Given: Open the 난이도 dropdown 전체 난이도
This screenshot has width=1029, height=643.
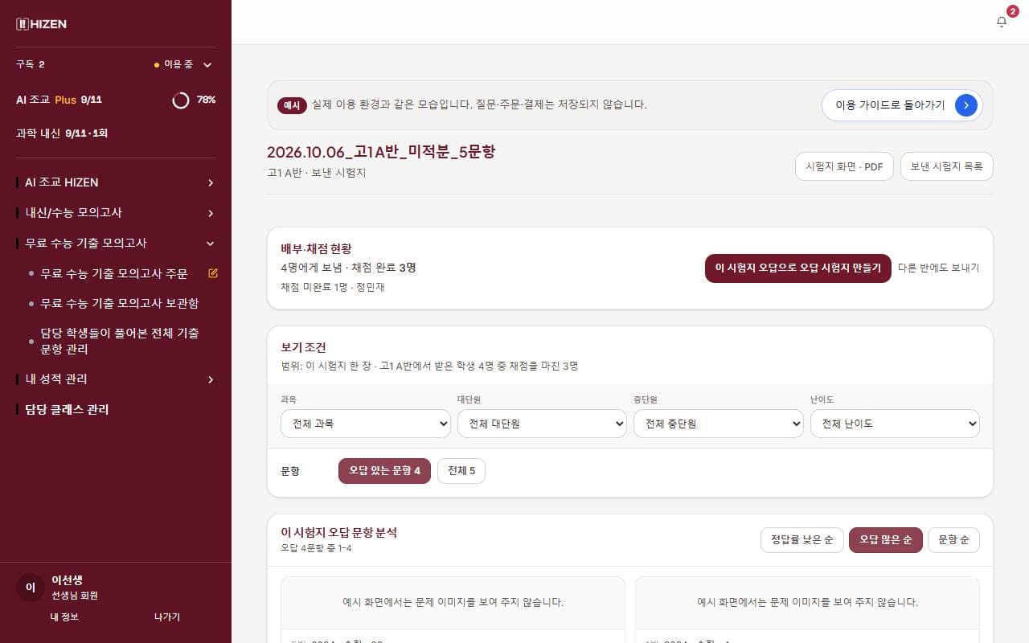Looking at the screenshot, I should [x=895, y=424].
